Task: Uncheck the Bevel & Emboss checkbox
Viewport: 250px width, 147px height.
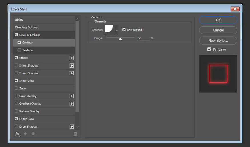Action: tap(16, 35)
